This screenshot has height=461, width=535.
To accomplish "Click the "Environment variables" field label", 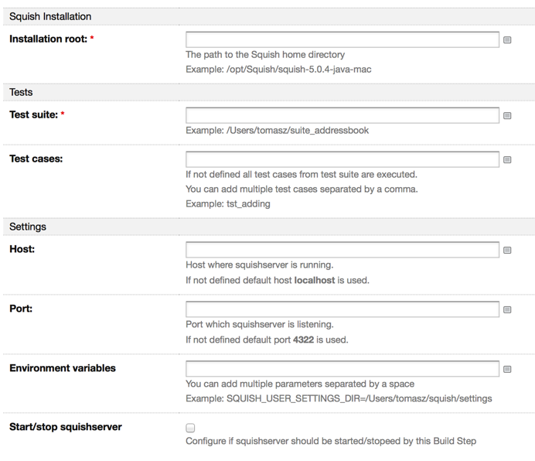I will tap(63, 368).
